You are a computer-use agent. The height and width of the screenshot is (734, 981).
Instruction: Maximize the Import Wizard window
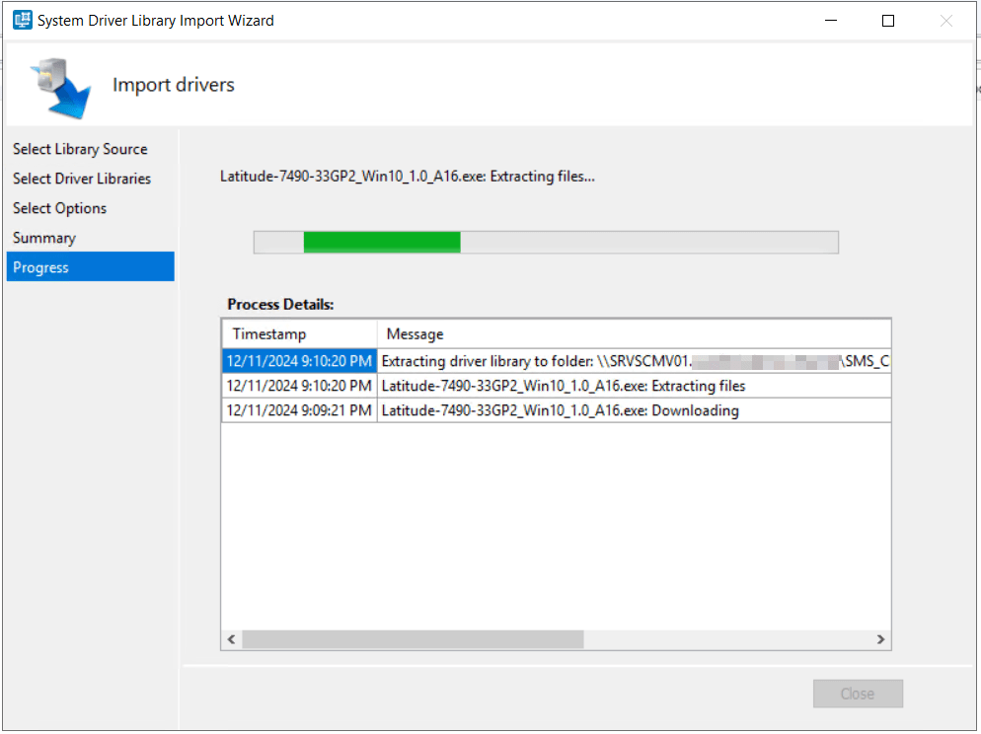pos(887,21)
